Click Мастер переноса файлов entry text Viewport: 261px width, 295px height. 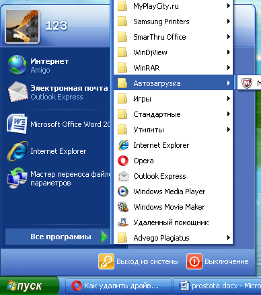pos(70,178)
